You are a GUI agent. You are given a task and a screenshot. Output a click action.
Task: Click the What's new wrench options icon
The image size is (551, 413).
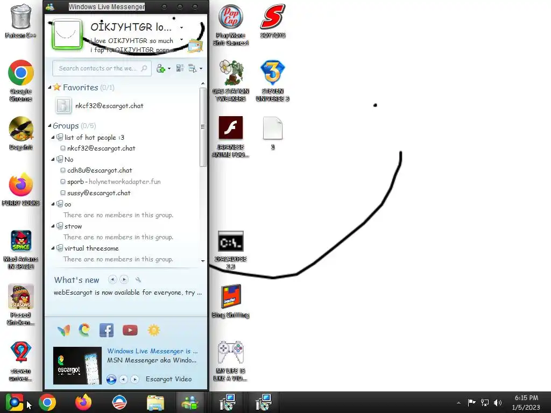click(x=138, y=280)
